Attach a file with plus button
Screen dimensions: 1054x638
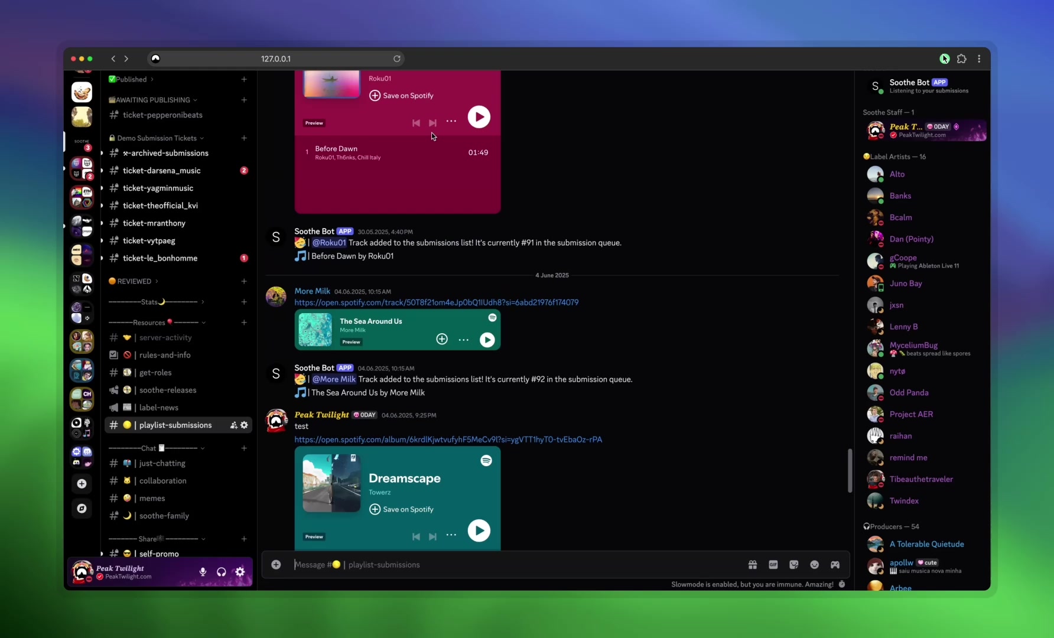point(276,565)
